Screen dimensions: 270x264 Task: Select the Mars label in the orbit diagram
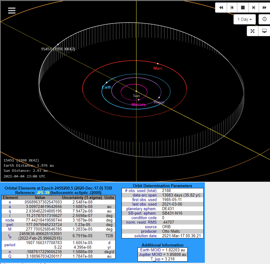157,68
